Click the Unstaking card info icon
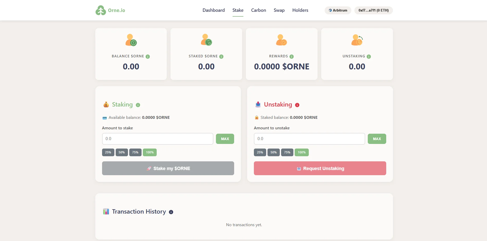This screenshot has height=241, width=487. (369, 57)
